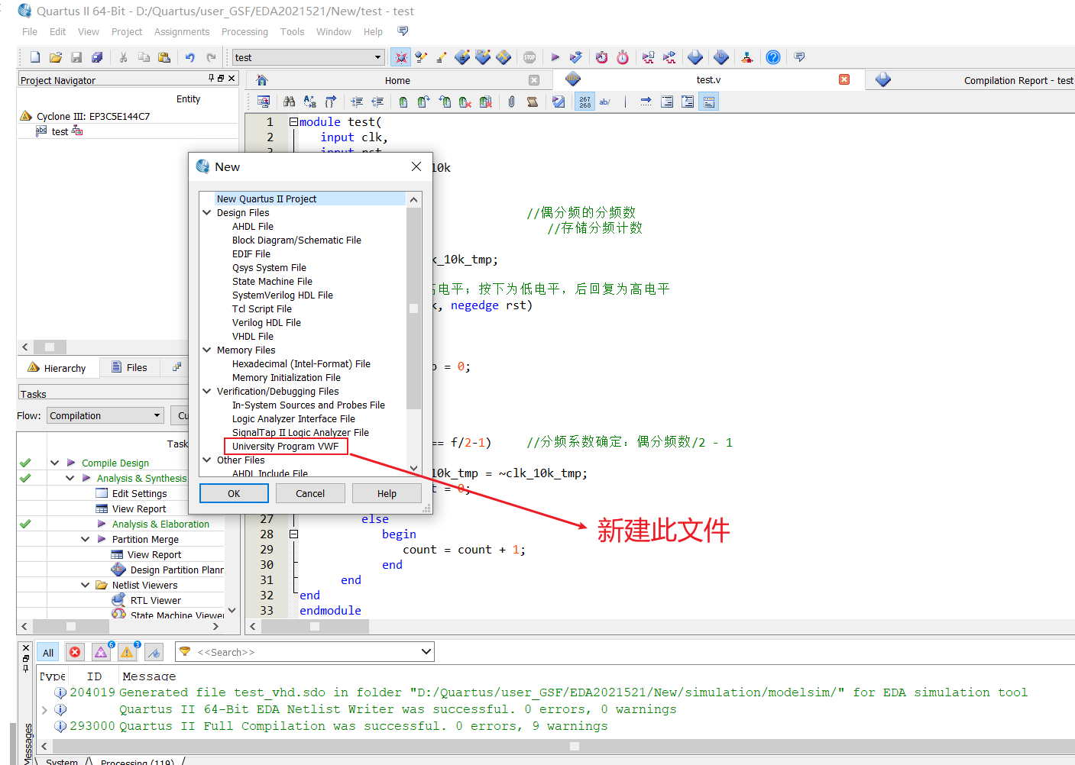Toggle the purple critical warnings filter
The width and height of the screenshot is (1075, 765).
(101, 653)
